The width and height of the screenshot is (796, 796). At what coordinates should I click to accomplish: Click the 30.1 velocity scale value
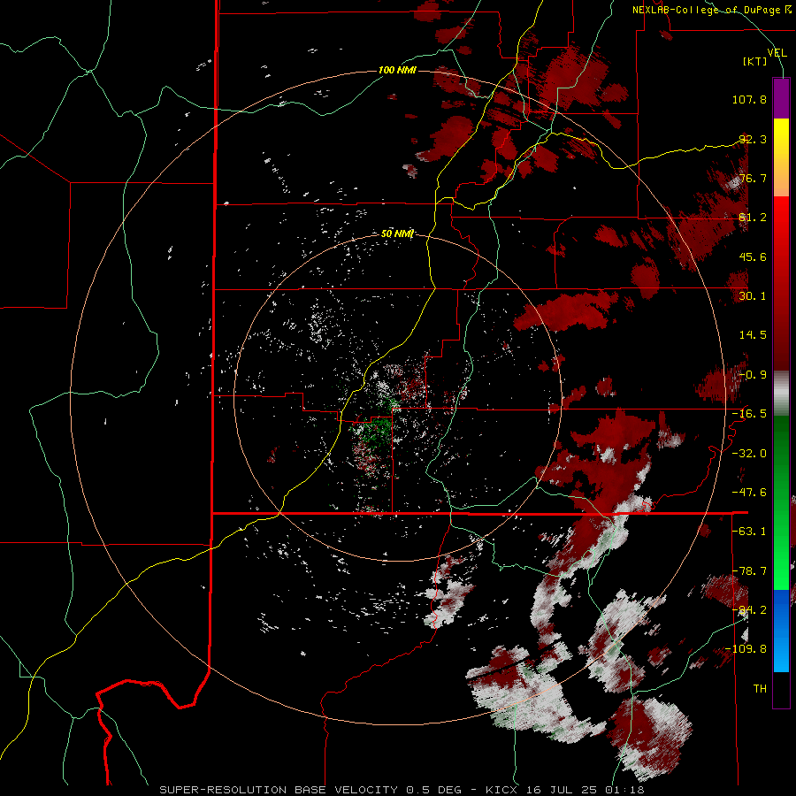(x=753, y=296)
